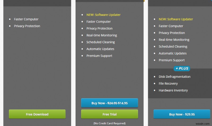Screen dimensions: 212x126
Task: Click Buy Now for $14.95 button
Action: pos(109,103)
